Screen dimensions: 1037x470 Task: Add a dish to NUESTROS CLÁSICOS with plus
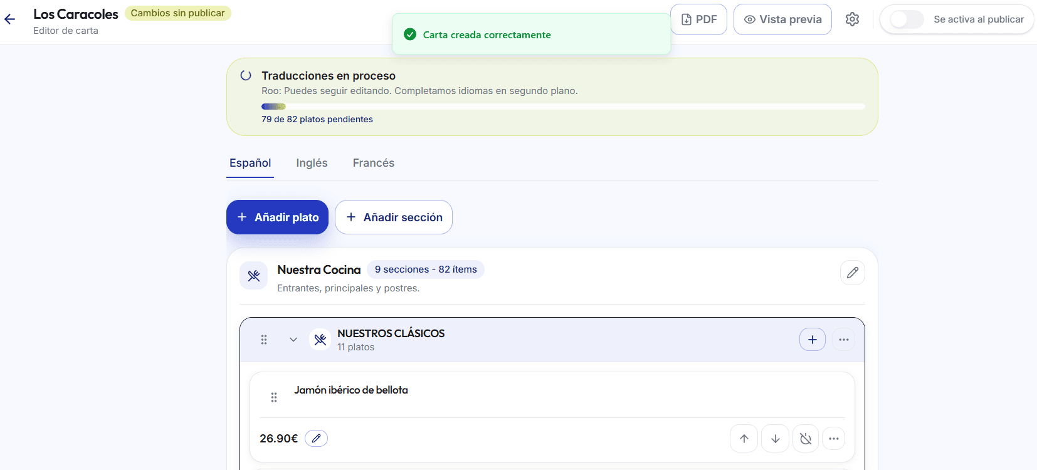pos(813,340)
